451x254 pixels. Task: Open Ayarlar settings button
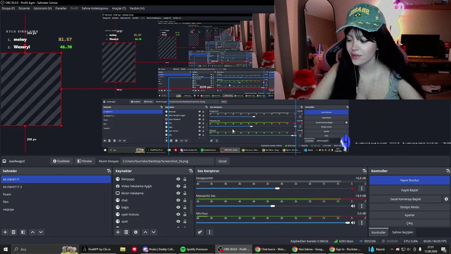coord(409,215)
